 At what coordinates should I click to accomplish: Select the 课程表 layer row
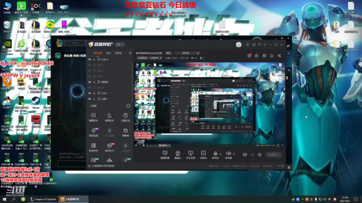click(110, 82)
